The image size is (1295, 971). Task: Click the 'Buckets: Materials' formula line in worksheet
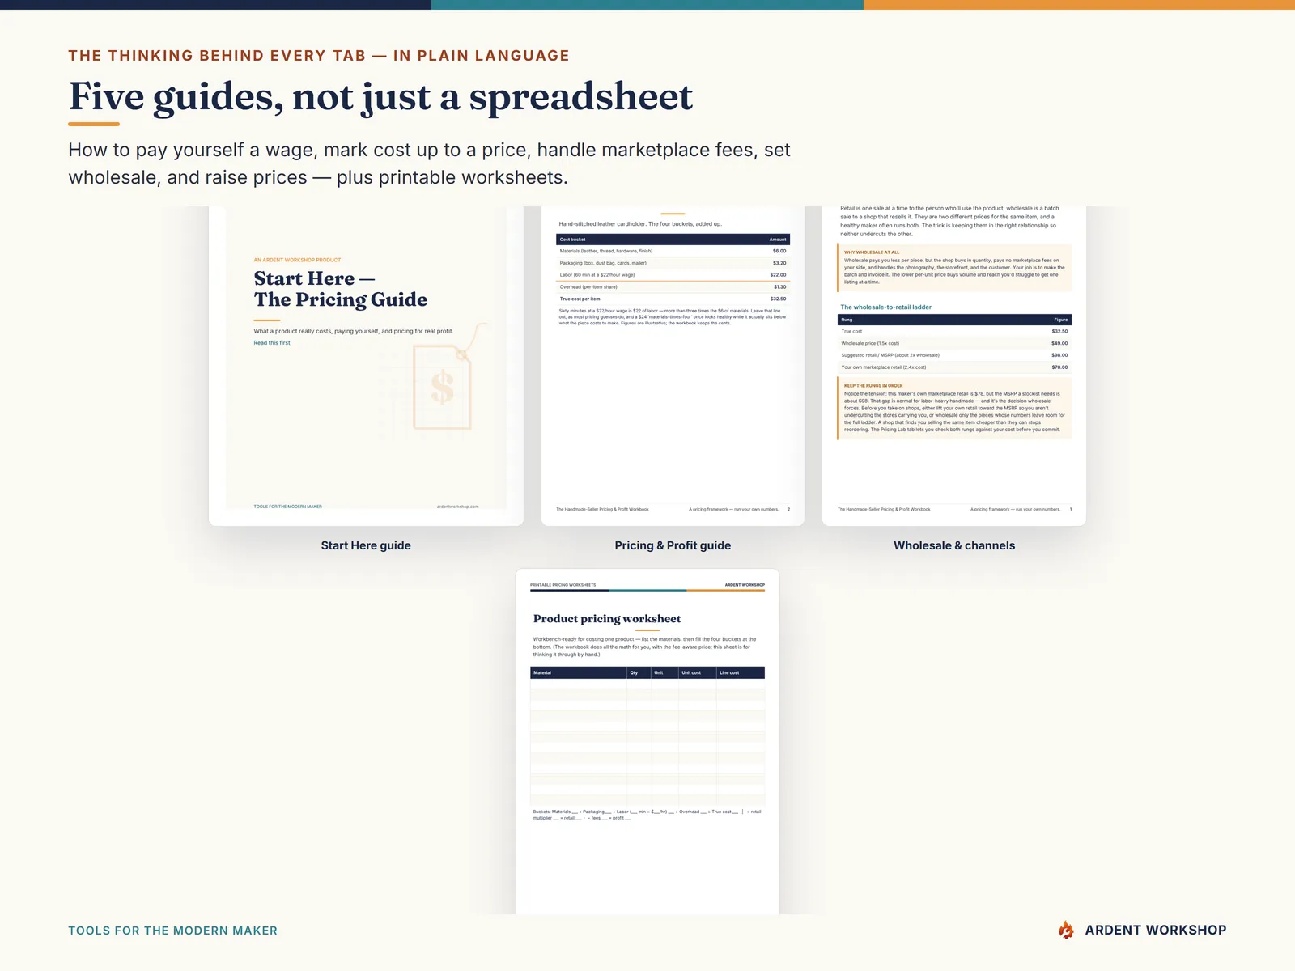[x=647, y=815]
